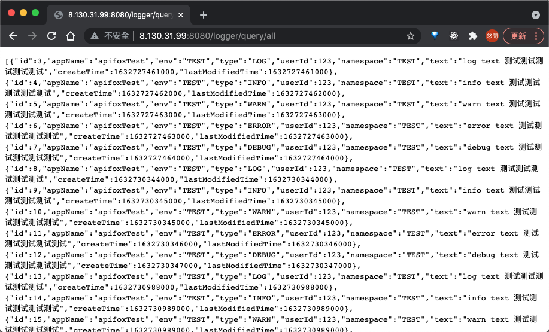
Task: Click "type":"LOG" in the id 3 record
Action: click(x=243, y=61)
